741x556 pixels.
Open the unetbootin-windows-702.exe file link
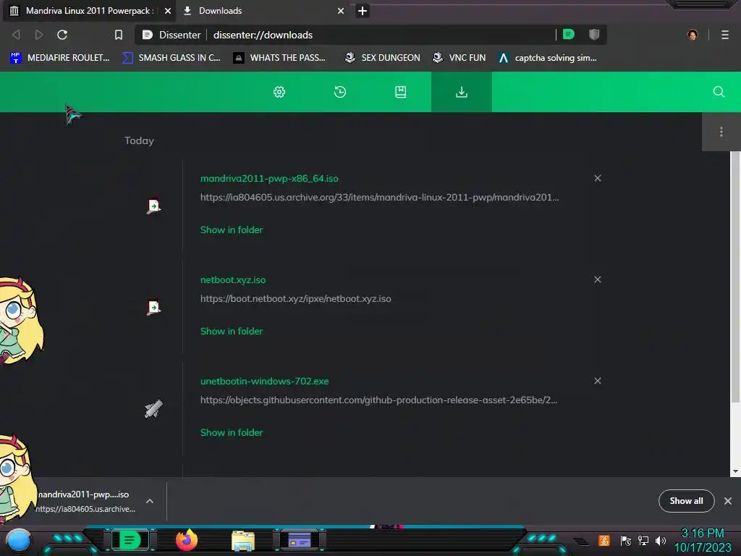coord(264,381)
